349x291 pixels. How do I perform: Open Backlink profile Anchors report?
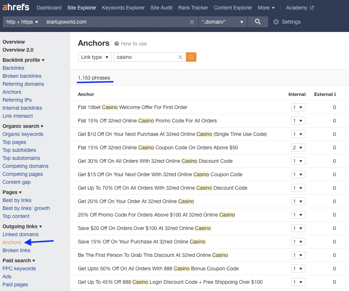[12, 92]
